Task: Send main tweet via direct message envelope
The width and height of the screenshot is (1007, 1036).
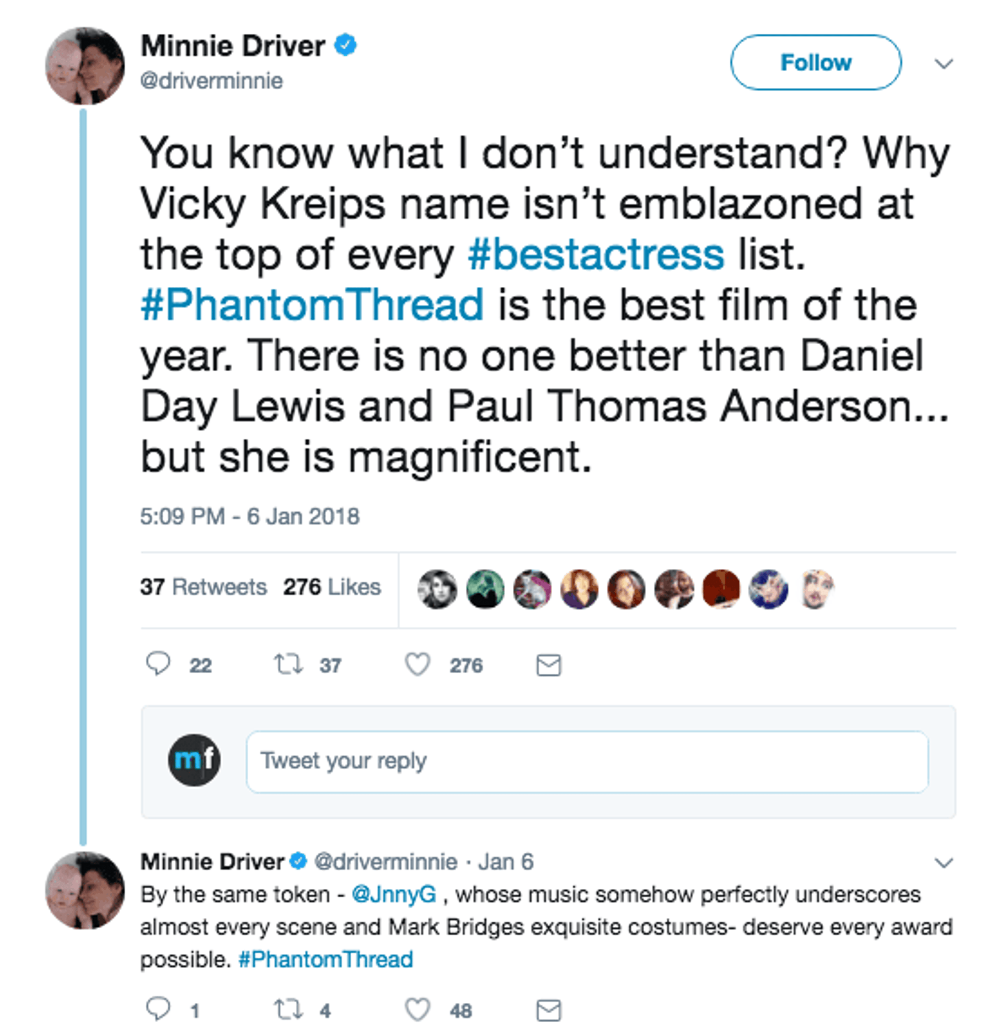Action: coord(548,665)
